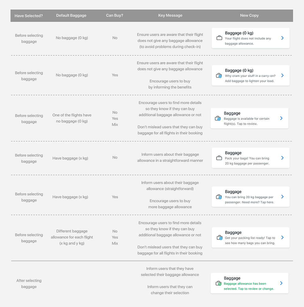The image size is (304, 307).
Task: Open chevron on 'Get your packing list ready' card
Action: click(282, 238)
